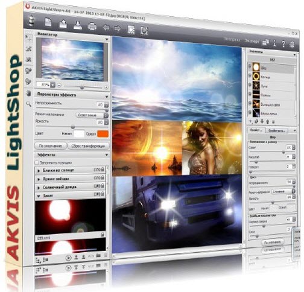
Task: Click the Навигатор preview thumbnail
Action: click(72, 60)
